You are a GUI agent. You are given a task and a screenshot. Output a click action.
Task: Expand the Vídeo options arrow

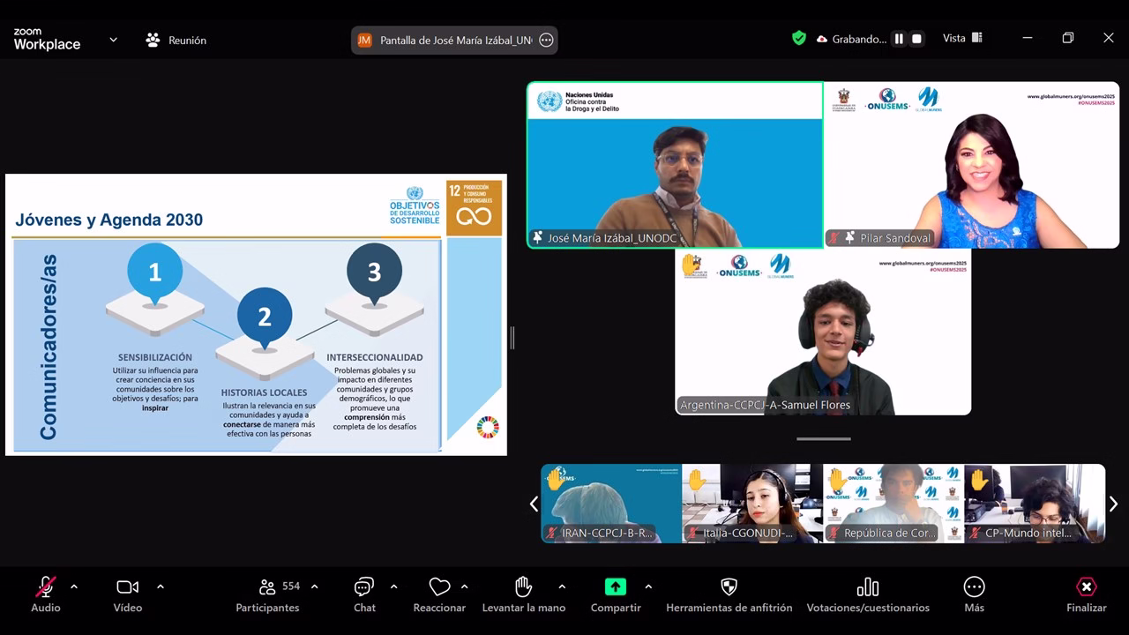tap(160, 586)
